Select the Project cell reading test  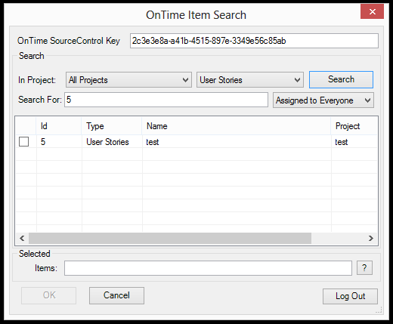tap(354, 142)
